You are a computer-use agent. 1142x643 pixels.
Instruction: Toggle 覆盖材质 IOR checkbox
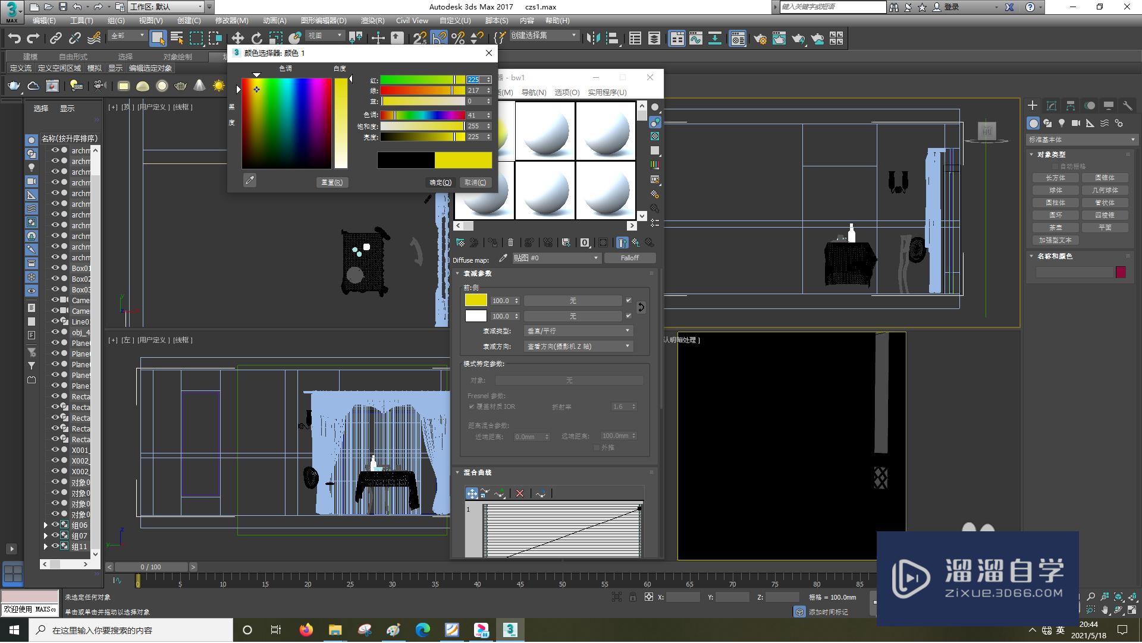pyautogui.click(x=472, y=406)
